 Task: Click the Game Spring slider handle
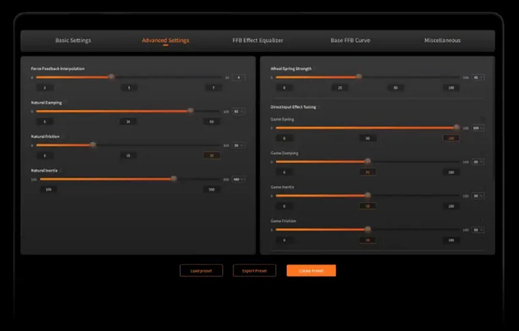pyautogui.click(x=457, y=128)
